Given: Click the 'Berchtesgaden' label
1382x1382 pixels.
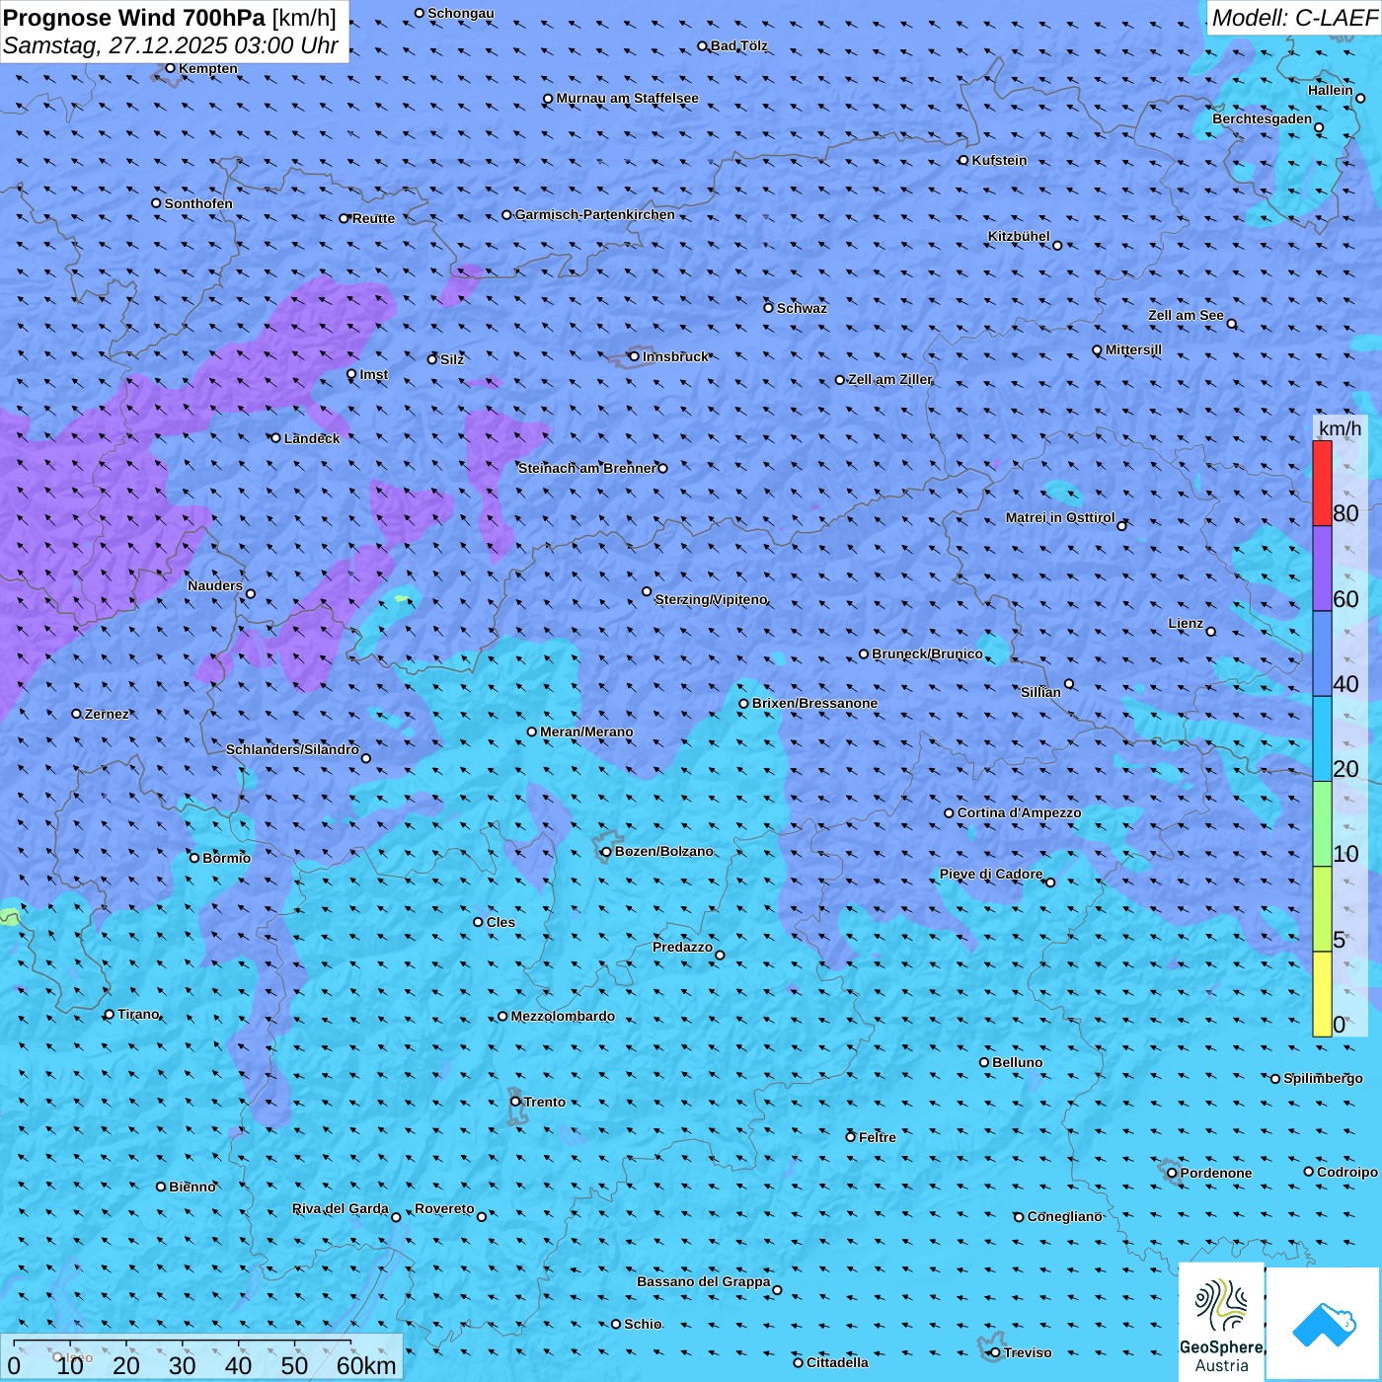Looking at the screenshot, I should (x=1262, y=118).
